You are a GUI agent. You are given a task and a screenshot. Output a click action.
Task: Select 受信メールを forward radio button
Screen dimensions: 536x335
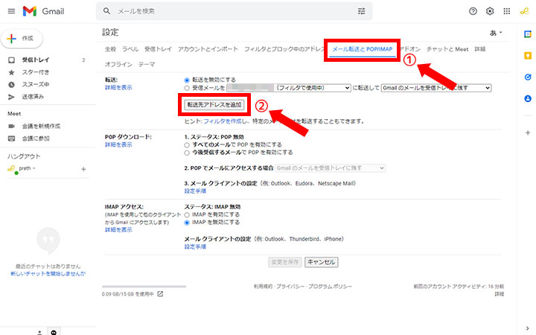[187, 88]
